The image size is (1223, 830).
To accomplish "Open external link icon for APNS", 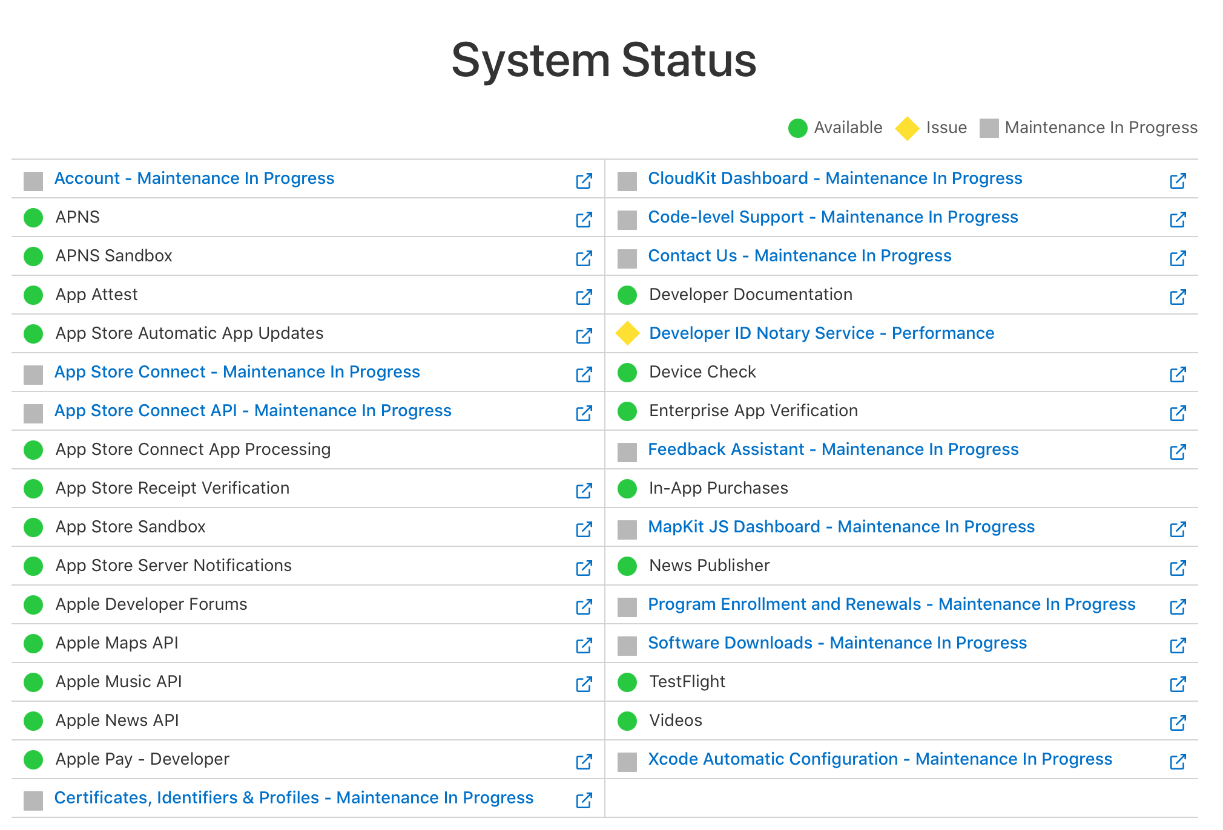I will point(584,219).
